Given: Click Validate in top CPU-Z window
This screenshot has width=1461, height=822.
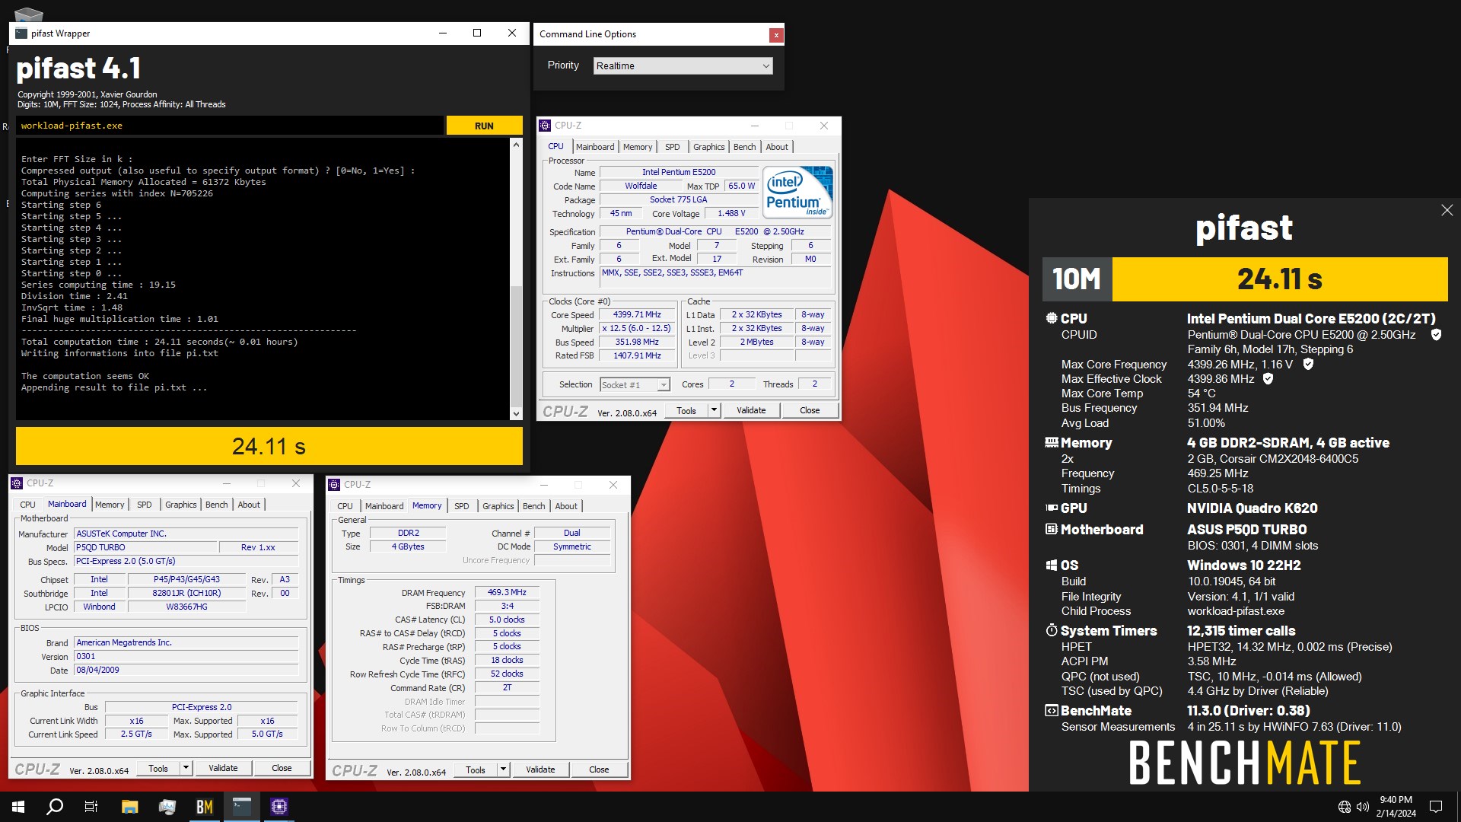Looking at the screenshot, I should (751, 410).
